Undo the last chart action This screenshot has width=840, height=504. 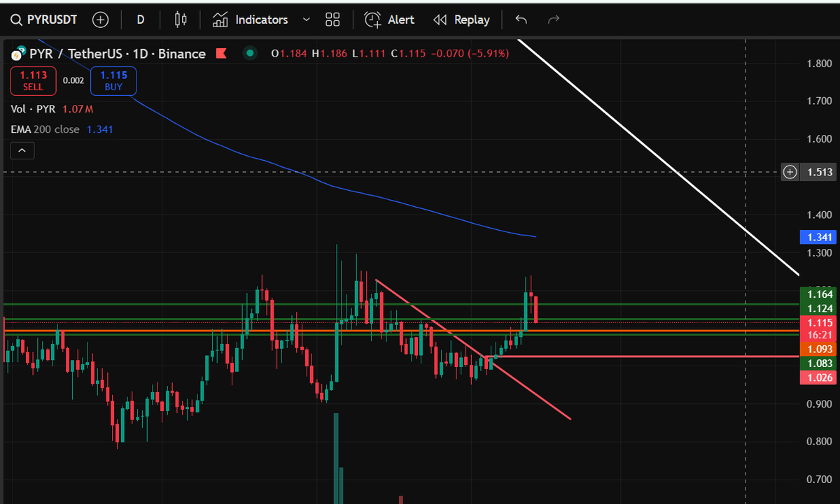tap(521, 20)
